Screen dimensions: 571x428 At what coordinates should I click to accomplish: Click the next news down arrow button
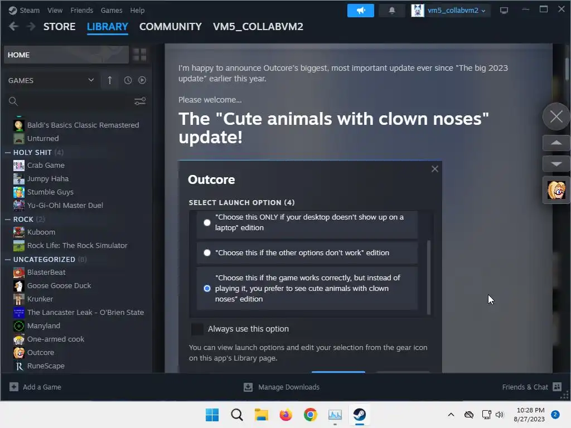(x=556, y=164)
